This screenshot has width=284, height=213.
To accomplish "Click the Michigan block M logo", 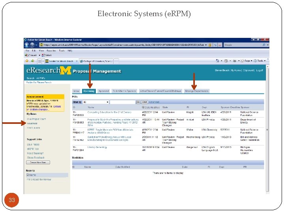I will coord(65,71).
